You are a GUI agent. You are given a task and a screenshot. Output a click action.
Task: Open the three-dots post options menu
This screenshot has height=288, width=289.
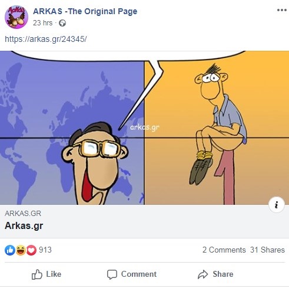[x=282, y=10]
